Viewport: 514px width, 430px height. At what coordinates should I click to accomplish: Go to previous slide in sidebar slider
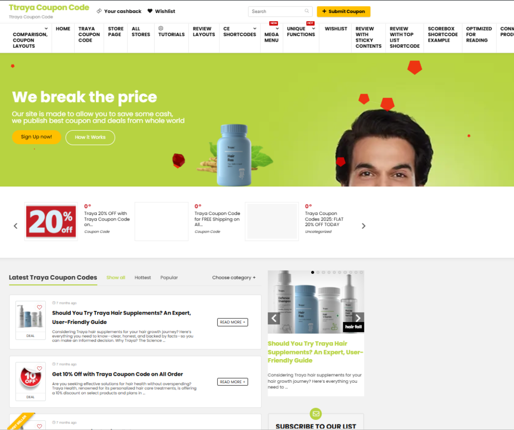(x=274, y=318)
